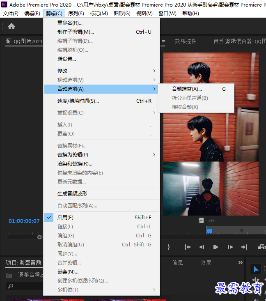The image size is (266, 301).
Task: Select 编辑子剪辑(D)... menu item
Action: (x=101, y=41)
